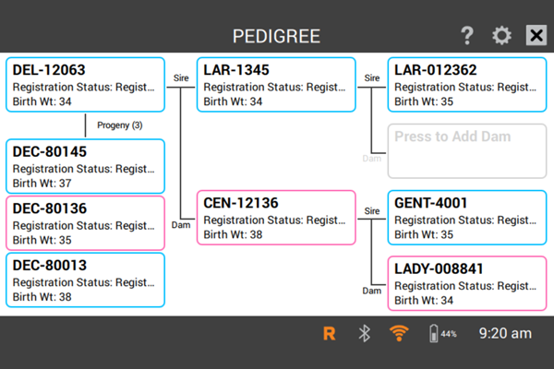Close the Pedigree screen
This screenshot has width=554, height=369.
pyautogui.click(x=536, y=36)
